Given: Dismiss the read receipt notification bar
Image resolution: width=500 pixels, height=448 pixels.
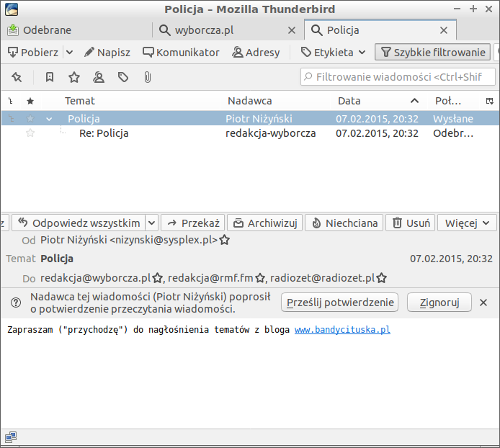Looking at the screenshot, I should pyautogui.click(x=483, y=303).
